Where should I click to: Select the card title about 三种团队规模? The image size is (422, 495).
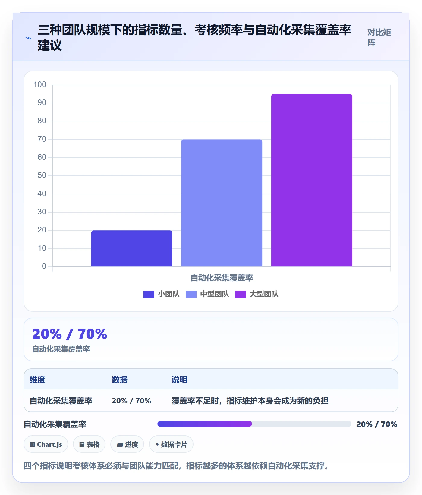(194, 37)
